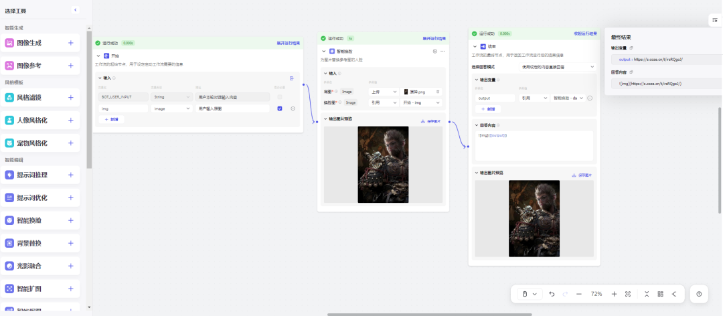
Task: Copy the 输出变量 value in 最终结果
Action: [x=631, y=48]
